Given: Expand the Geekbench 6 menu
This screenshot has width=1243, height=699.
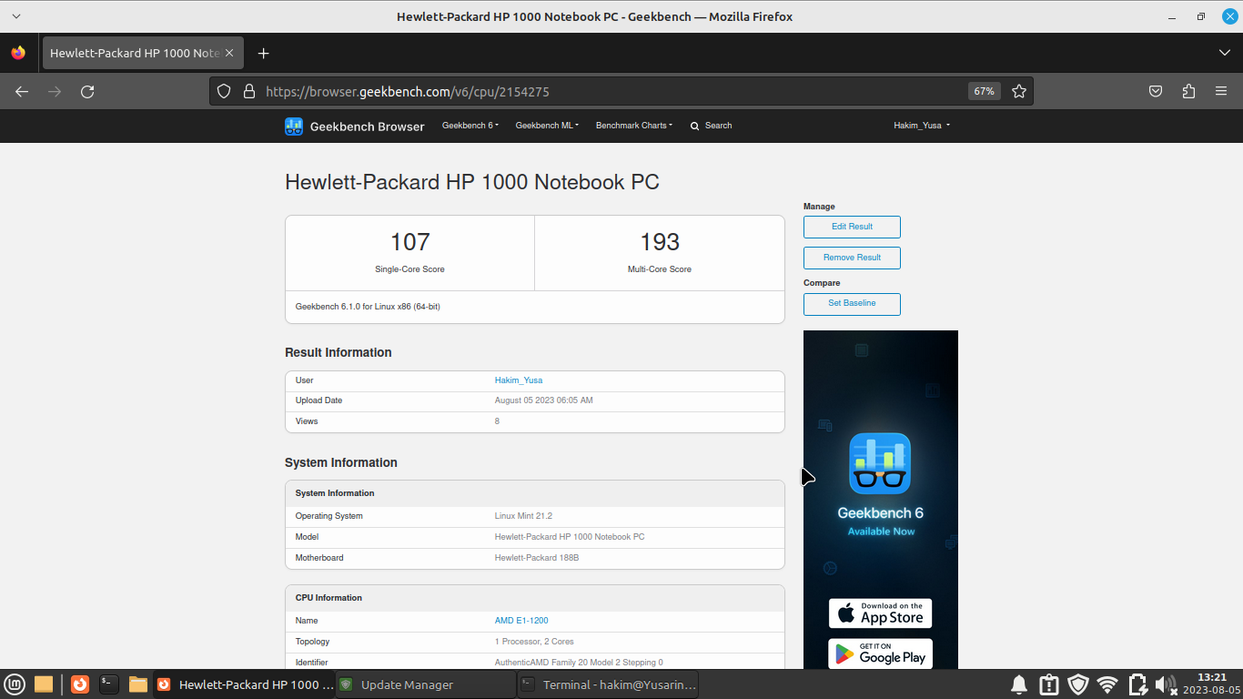Looking at the screenshot, I should click(470, 126).
